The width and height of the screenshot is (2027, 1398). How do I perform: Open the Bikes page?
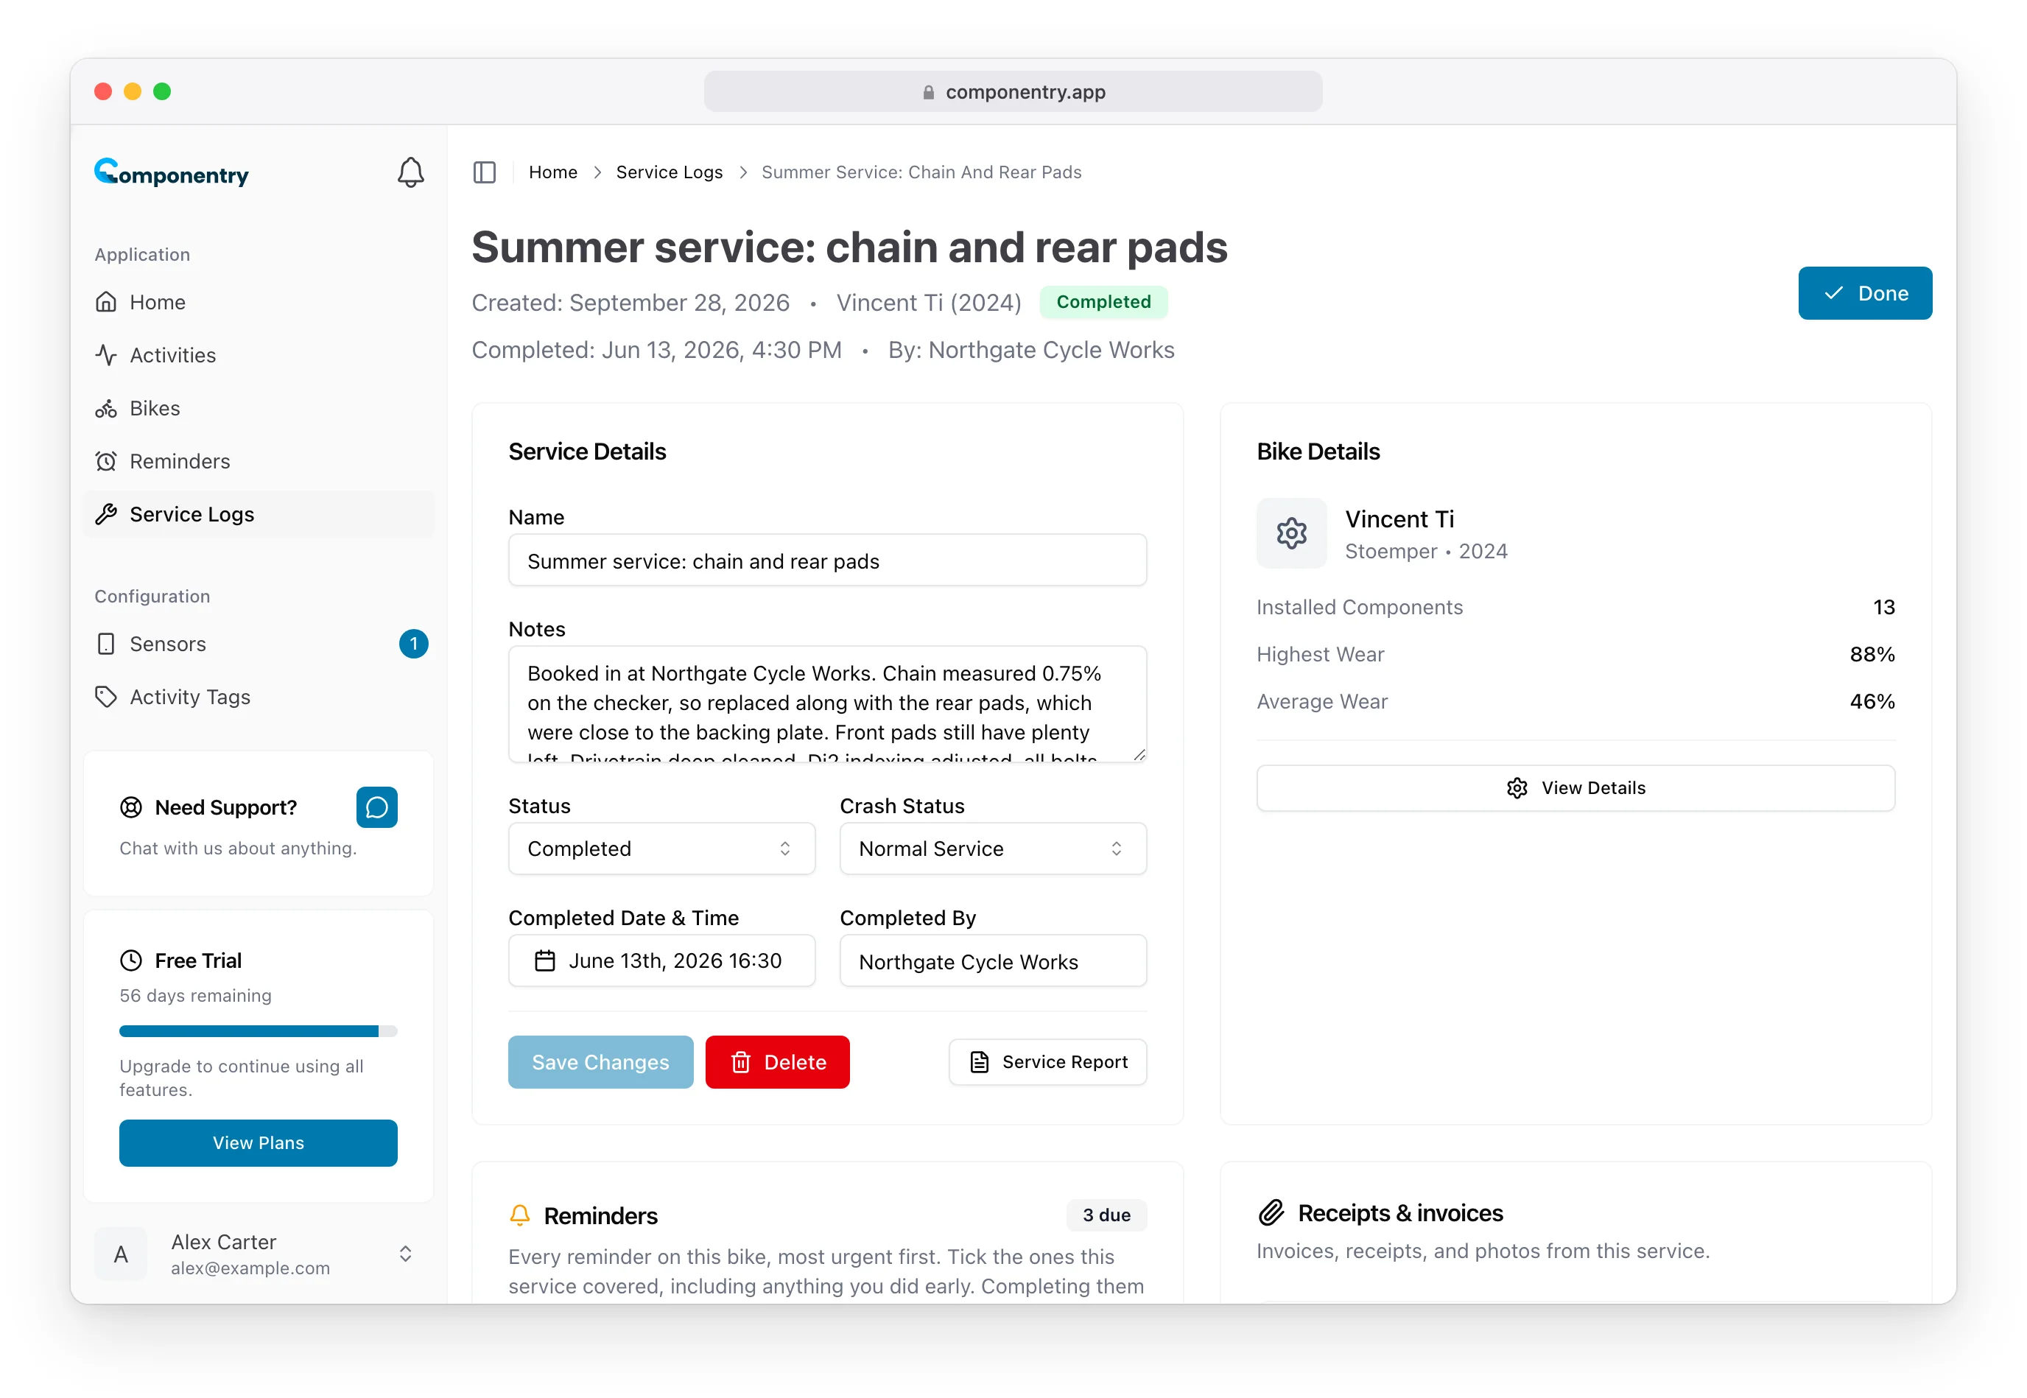(259, 408)
